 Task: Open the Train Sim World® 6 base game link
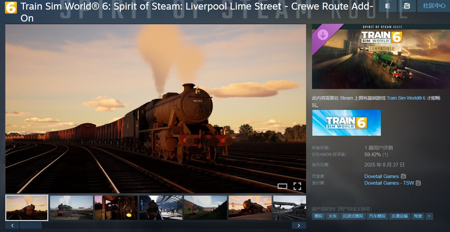point(406,98)
